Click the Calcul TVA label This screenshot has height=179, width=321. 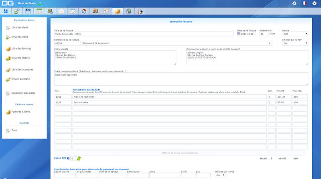point(60,158)
